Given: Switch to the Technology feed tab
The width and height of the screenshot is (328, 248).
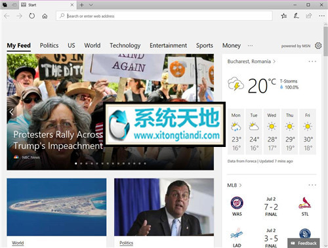Looking at the screenshot, I should tap(125, 45).
